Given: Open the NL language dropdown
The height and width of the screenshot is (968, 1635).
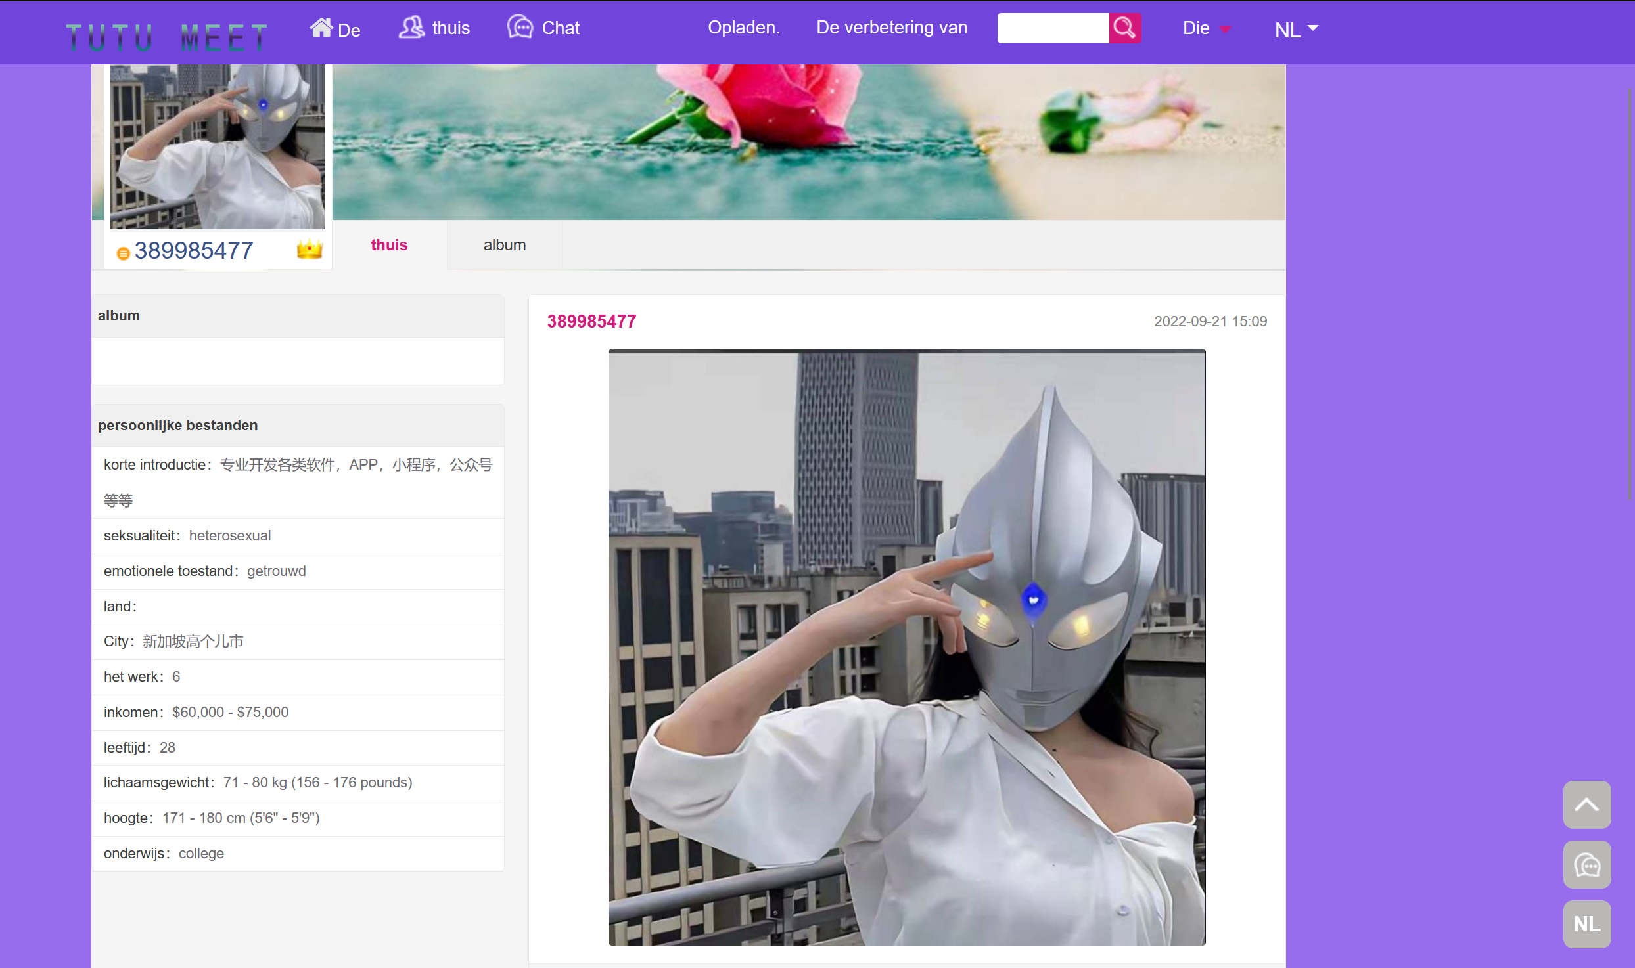Looking at the screenshot, I should (1295, 30).
